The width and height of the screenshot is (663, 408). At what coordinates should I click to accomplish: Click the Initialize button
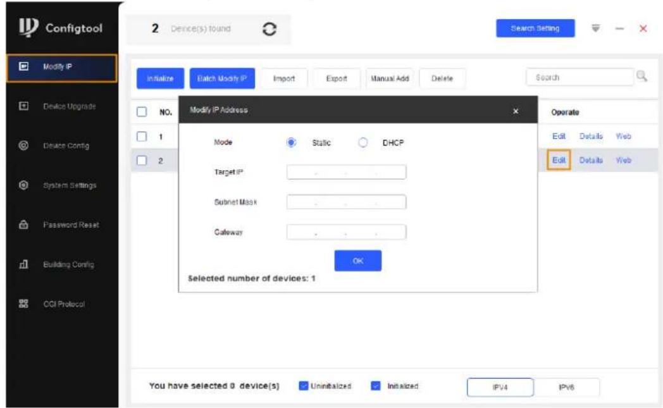pos(160,78)
